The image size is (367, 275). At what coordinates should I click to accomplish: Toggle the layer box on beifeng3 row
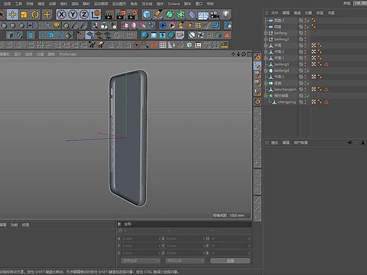[301, 64]
